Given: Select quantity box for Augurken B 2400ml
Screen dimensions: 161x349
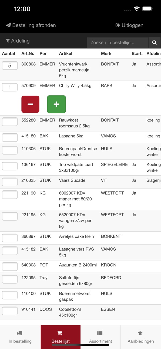Looking at the screenshot, I should point(10,266).
